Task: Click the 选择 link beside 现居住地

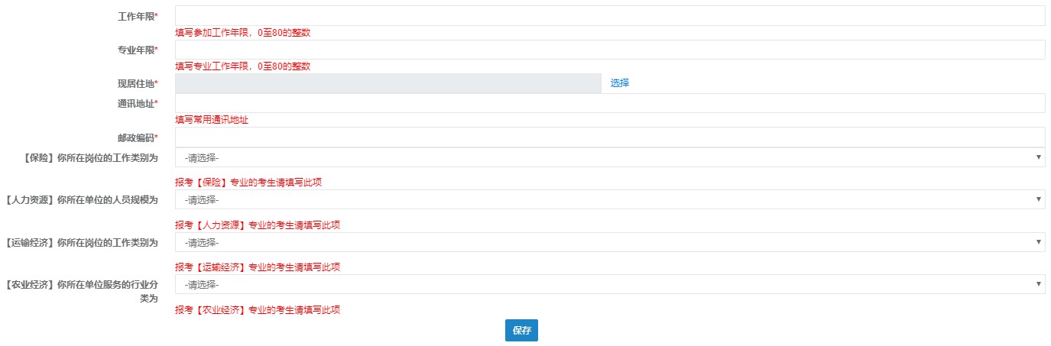Action: coord(620,83)
